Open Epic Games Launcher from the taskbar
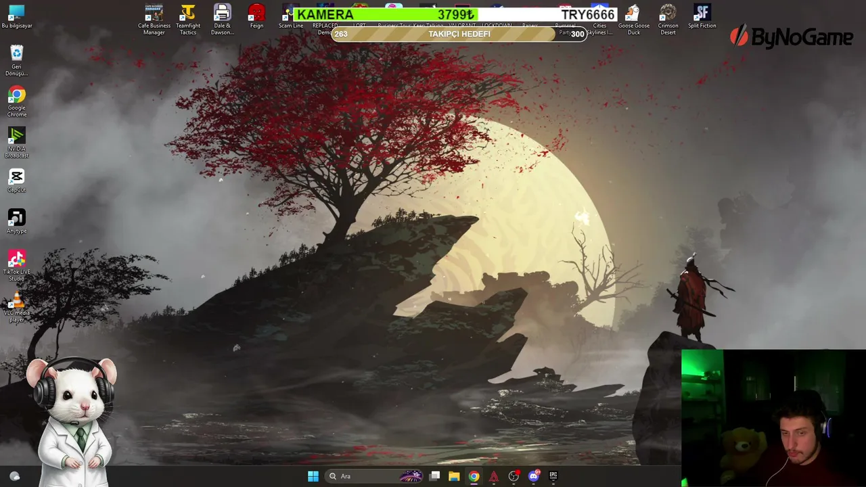The height and width of the screenshot is (487, 866). (x=553, y=476)
